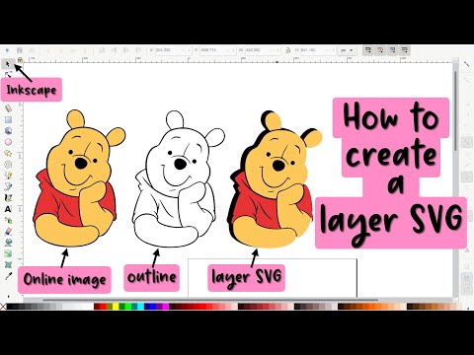Image resolution: width=474 pixels, height=355 pixels.
Task: Toggle third move-affect button in toolbar
Action: 392,50
